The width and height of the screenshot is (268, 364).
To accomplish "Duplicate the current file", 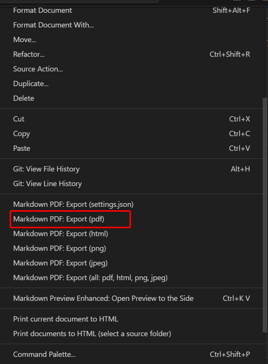I will click(x=30, y=83).
